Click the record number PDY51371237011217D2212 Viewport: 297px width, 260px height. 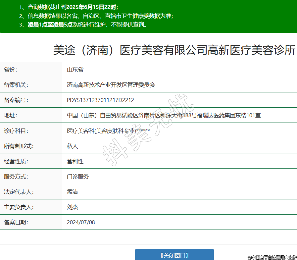tap(100, 100)
